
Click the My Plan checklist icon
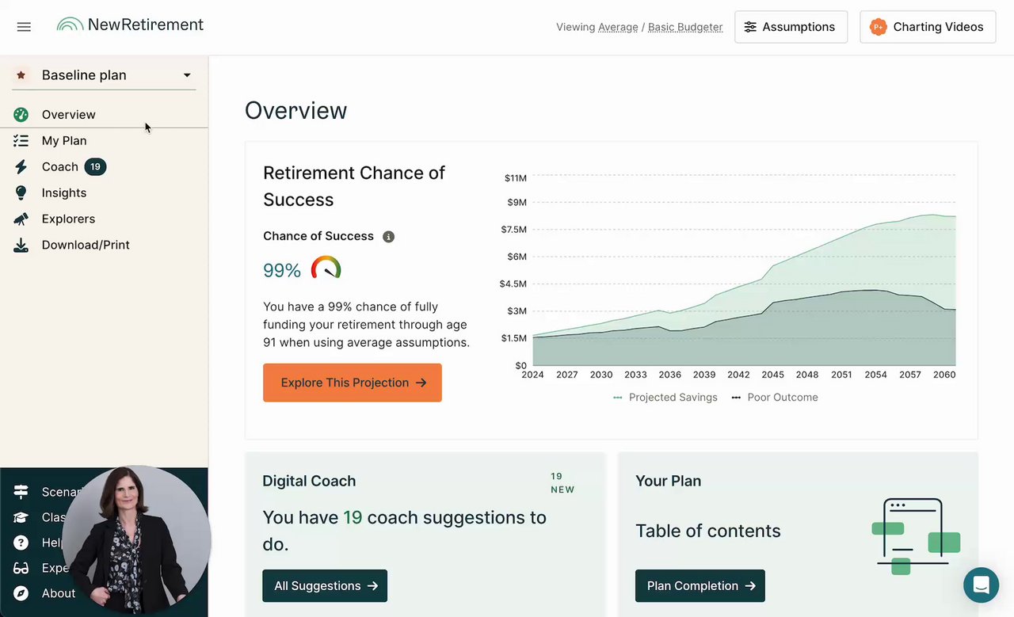pyautogui.click(x=21, y=141)
